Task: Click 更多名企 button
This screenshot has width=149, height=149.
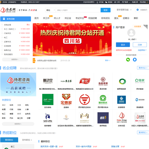Action: (143, 68)
